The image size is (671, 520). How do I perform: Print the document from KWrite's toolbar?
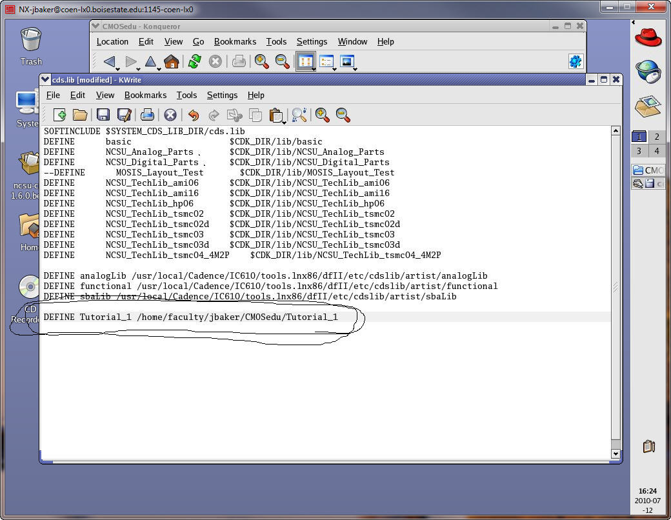tap(147, 115)
